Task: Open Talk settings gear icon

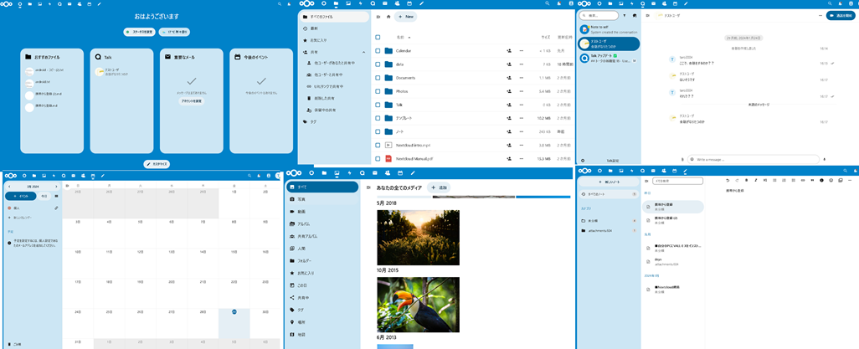Action: point(583,160)
